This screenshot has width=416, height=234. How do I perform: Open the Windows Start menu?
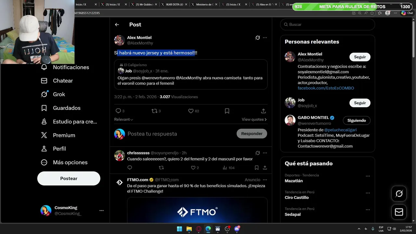[x=179, y=229]
